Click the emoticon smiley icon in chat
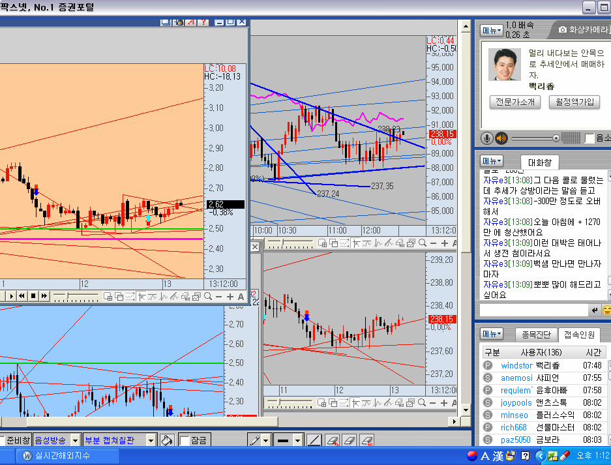This screenshot has width=611, height=465. click(606, 310)
